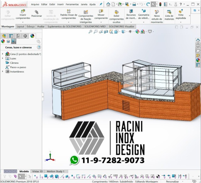Open the Ferramentas menu
This screenshot has width=201, height=183.
click(72, 4)
